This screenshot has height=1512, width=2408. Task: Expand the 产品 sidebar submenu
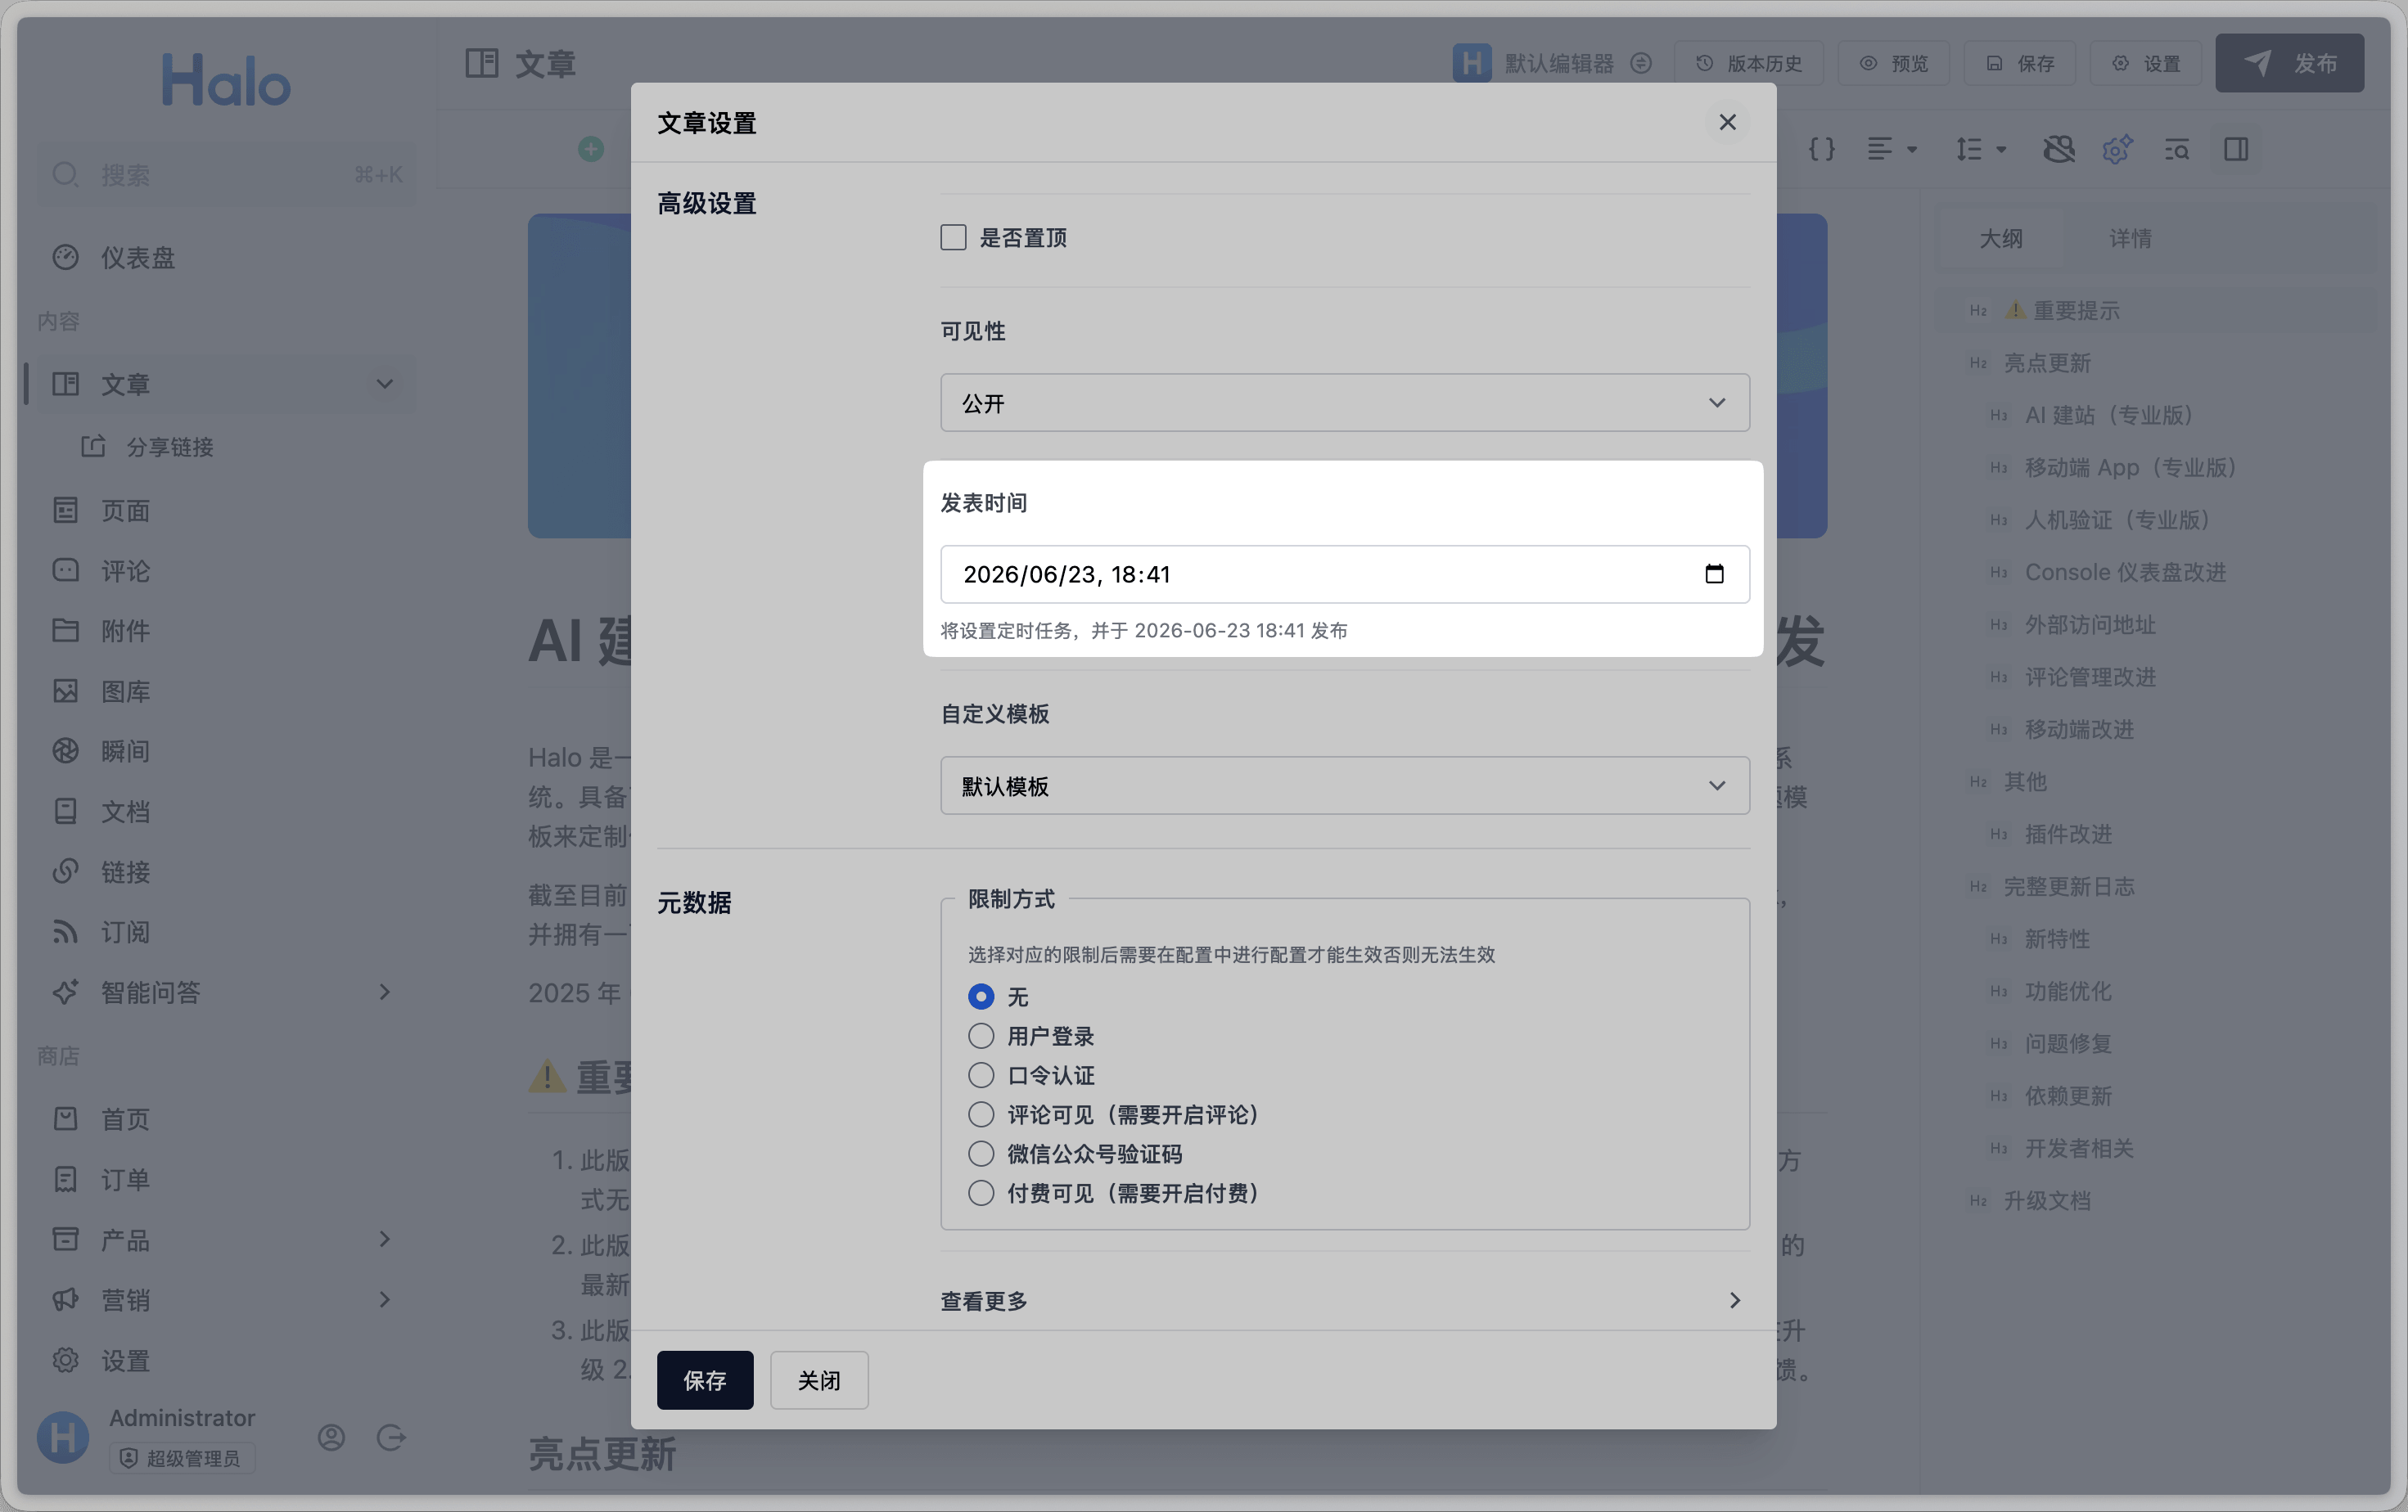click(x=384, y=1240)
